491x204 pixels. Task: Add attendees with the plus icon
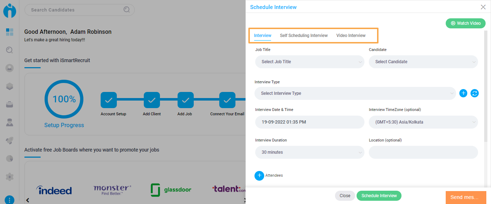click(259, 175)
